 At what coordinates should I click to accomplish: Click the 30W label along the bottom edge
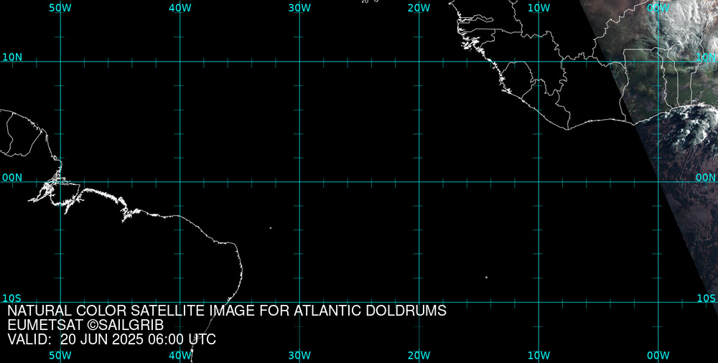299,356
